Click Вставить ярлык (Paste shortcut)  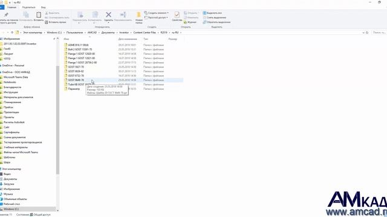pos(56,22)
